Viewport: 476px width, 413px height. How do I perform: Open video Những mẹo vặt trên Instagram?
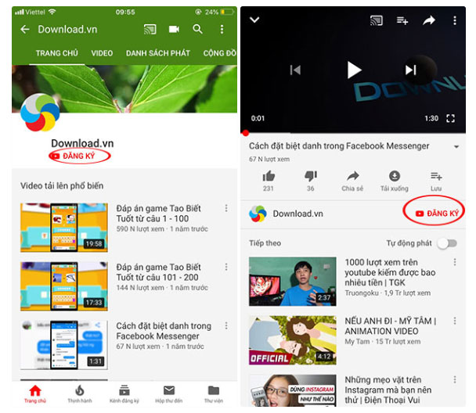(x=388, y=390)
